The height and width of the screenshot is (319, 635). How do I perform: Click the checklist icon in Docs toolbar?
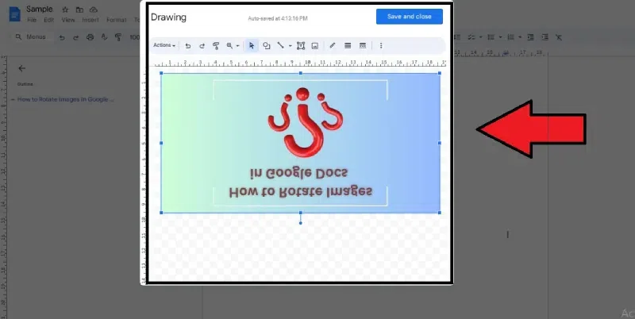click(471, 37)
